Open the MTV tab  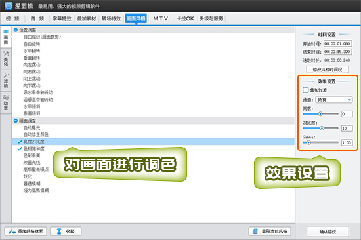(161, 18)
